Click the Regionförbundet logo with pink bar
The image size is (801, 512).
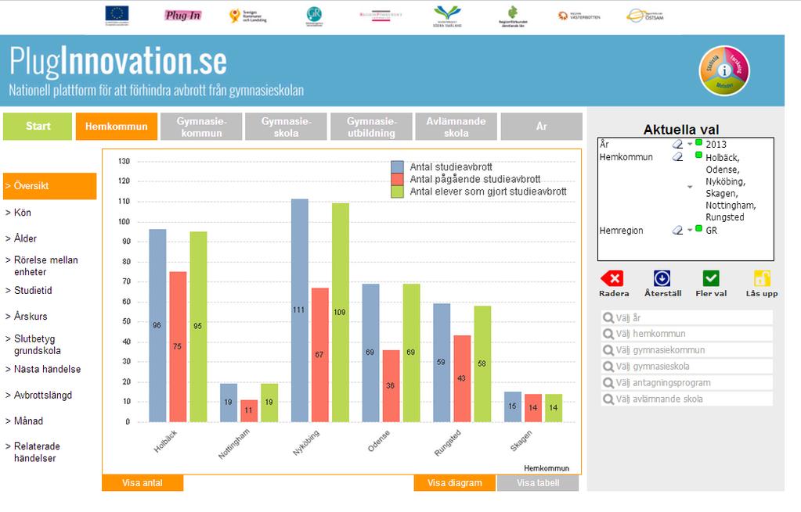coord(381,16)
